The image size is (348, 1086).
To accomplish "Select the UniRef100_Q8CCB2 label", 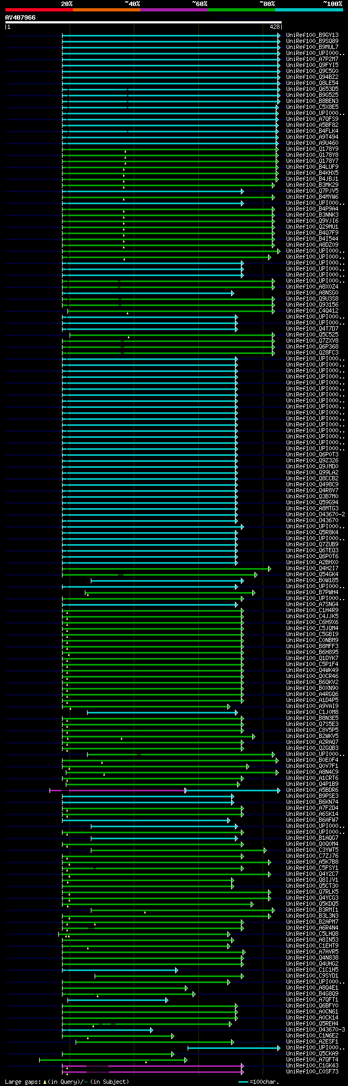I will (x=312, y=479).
